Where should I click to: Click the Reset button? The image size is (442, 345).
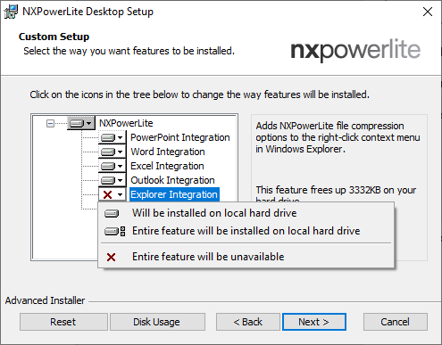coord(63,322)
